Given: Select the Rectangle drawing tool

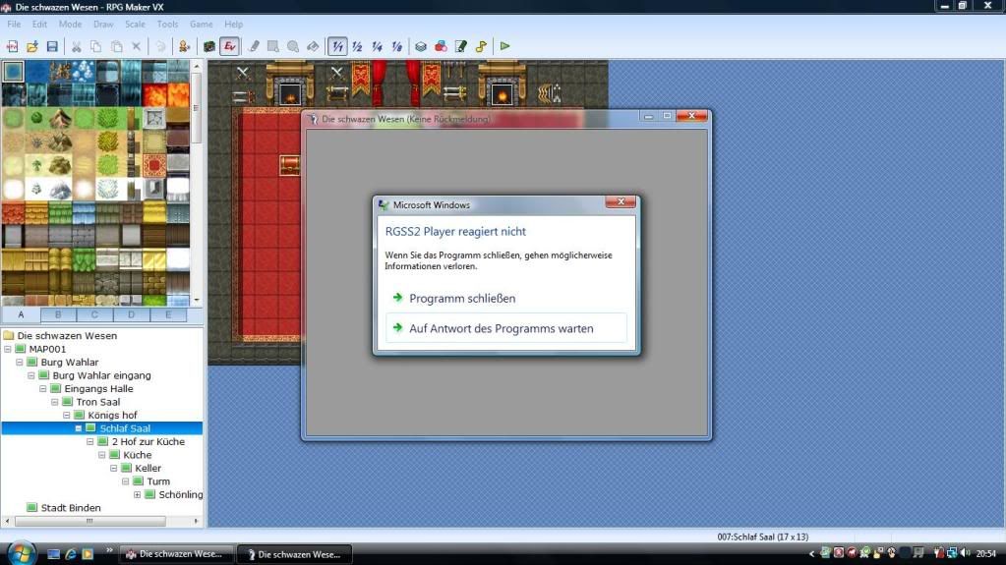Looking at the screenshot, I should (273, 46).
